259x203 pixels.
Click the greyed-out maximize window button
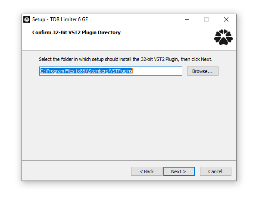[206, 19]
